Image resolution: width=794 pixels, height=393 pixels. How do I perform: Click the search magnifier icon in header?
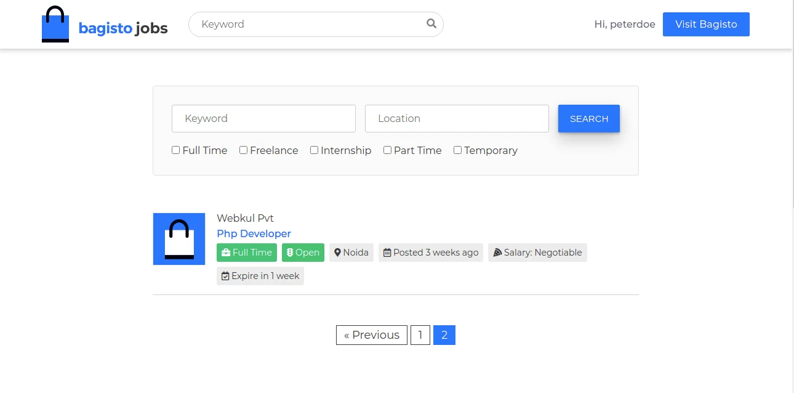coord(430,23)
